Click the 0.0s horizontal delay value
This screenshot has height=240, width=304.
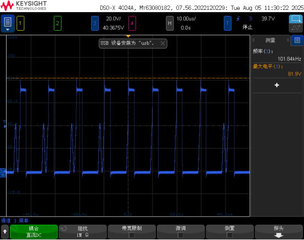pos(185,28)
